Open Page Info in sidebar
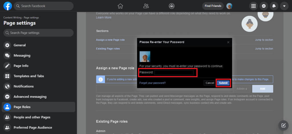This screenshot has height=134, width=292. pos(38,66)
